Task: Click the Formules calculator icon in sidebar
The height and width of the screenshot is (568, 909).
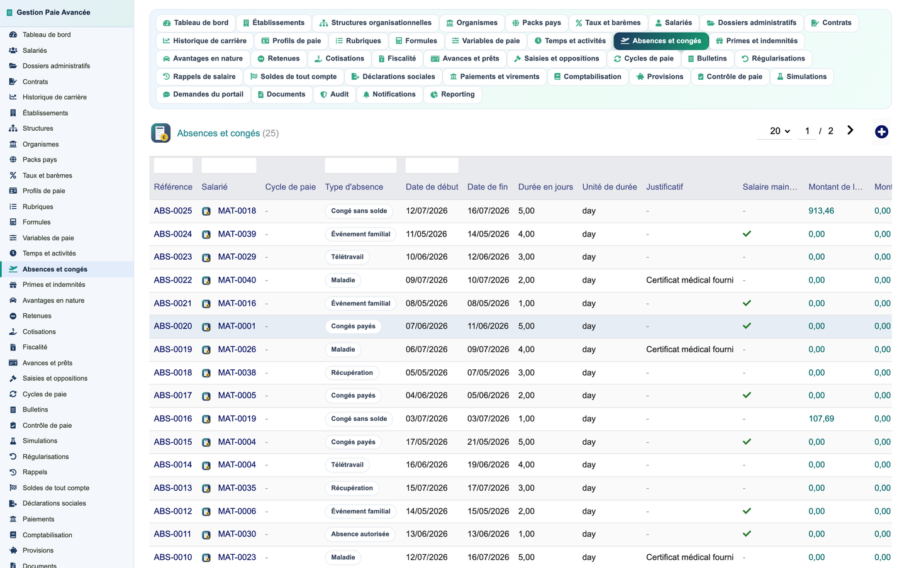Action: (13, 222)
